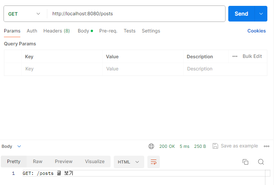Image resolution: width=274 pixels, height=185 pixels.
Task: Click the 250 B response size
Action: pyautogui.click(x=200, y=146)
